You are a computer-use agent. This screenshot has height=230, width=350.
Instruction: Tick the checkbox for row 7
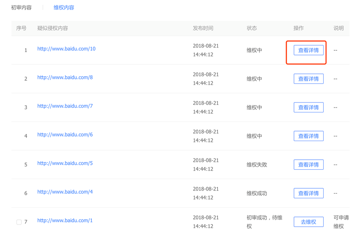19,222
